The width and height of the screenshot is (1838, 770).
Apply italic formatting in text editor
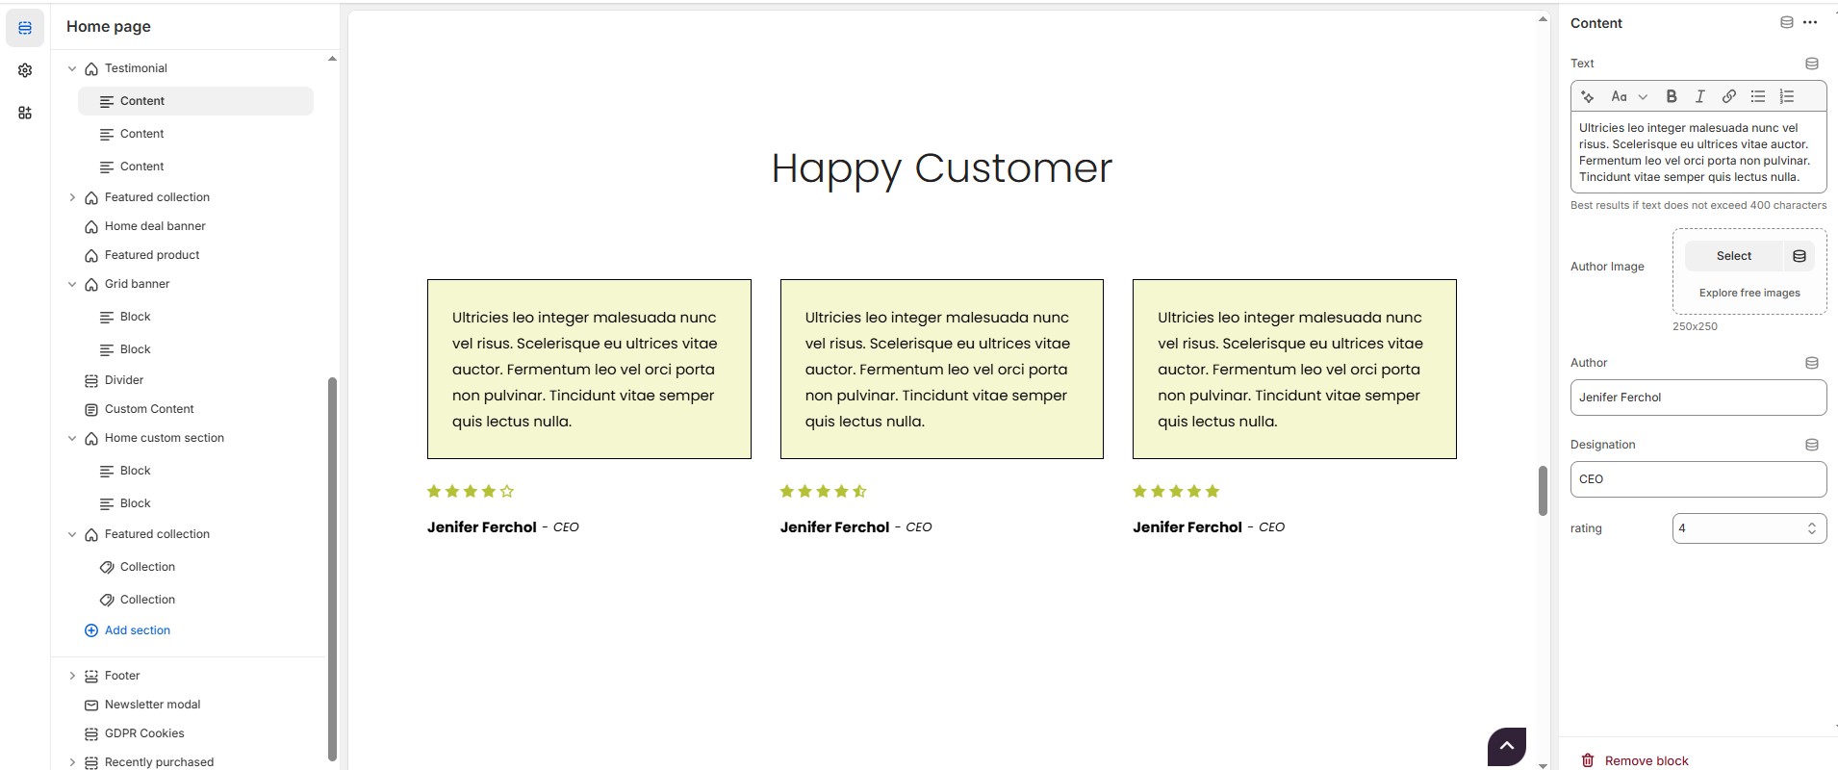click(x=1700, y=96)
